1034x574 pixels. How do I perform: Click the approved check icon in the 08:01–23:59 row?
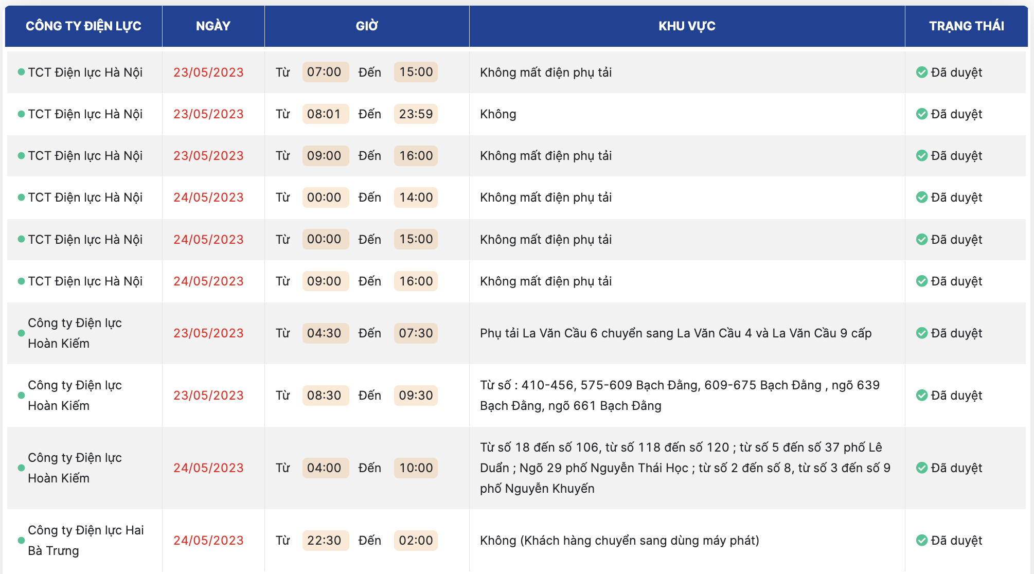pos(921,114)
